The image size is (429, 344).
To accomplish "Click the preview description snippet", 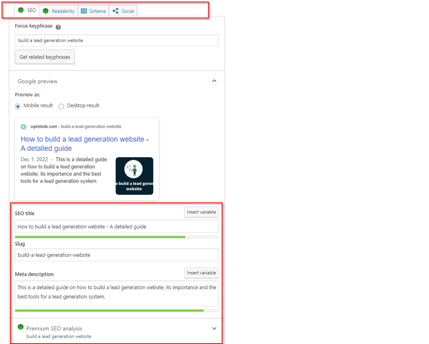I will pyautogui.click(x=64, y=170).
